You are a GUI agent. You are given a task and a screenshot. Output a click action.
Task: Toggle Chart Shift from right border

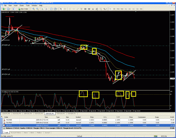point(46,9)
